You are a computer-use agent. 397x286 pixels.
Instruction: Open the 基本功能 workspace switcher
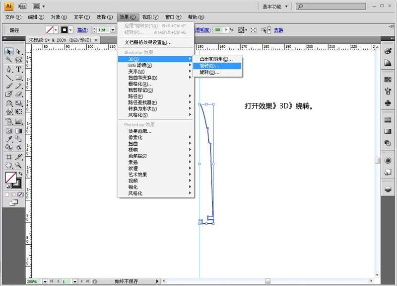(275, 6)
